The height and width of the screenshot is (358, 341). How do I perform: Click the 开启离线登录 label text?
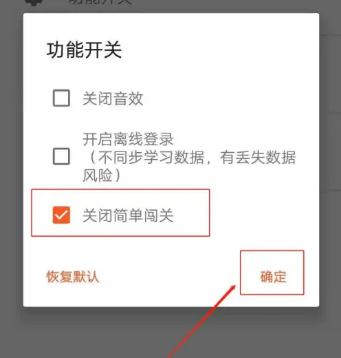pyautogui.click(x=129, y=139)
